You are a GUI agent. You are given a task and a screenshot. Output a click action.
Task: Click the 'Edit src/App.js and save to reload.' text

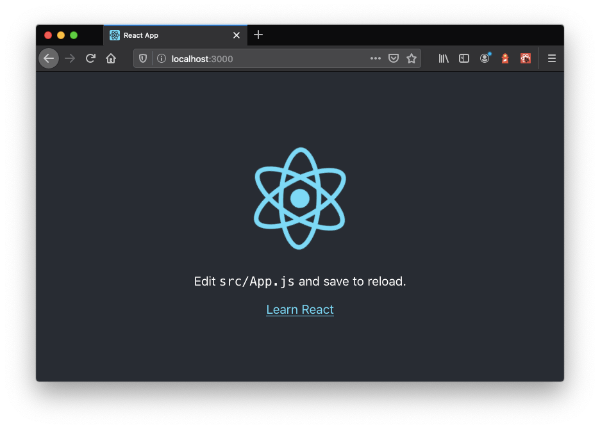click(x=300, y=282)
